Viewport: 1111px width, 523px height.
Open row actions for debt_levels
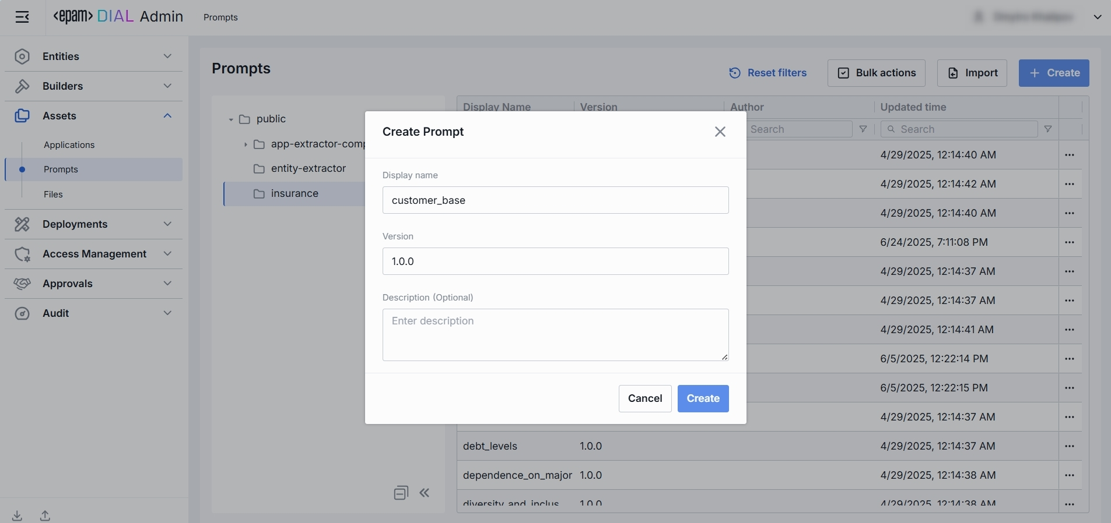pyautogui.click(x=1070, y=446)
